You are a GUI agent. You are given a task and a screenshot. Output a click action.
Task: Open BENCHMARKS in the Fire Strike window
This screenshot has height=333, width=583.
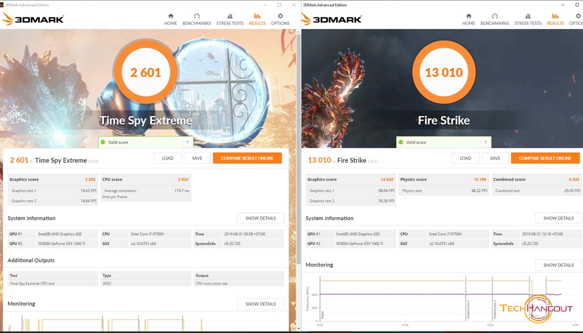click(495, 19)
